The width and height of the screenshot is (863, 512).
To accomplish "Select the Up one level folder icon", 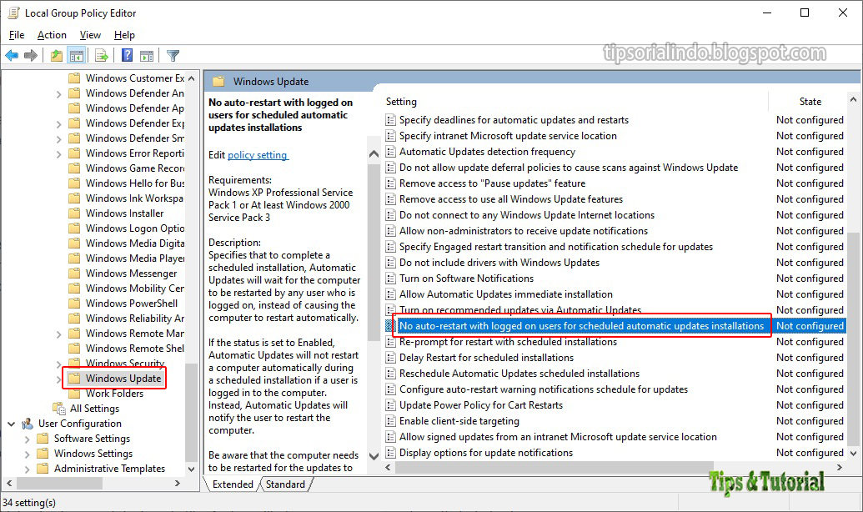I will click(x=55, y=55).
